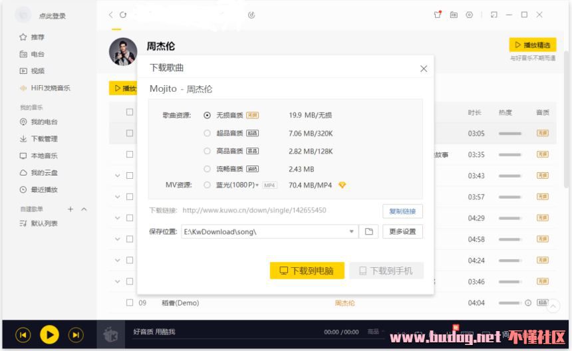The image size is (572, 351).
Task: Open the skin/theme shirt icon
Action: click(438, 15)
